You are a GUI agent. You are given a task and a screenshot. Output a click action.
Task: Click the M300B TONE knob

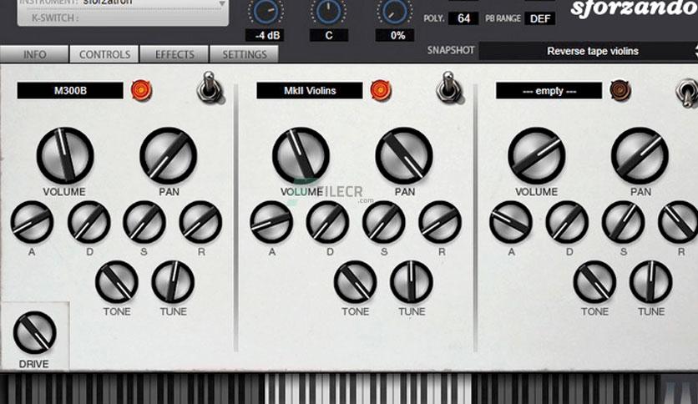coord(117,282)
